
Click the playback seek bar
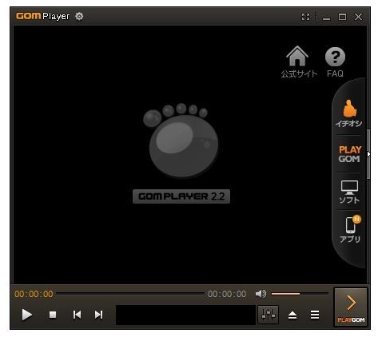130,294
